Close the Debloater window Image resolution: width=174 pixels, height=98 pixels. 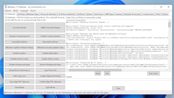168,7
